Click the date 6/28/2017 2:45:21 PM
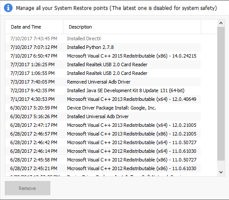The image size is (229, 200). click(x=34, y=168)
